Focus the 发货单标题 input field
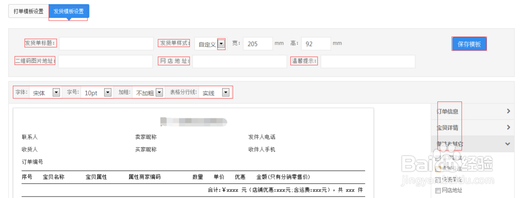Image resolution: width=523 pixels, height=198 pixels. coord(106,44)
